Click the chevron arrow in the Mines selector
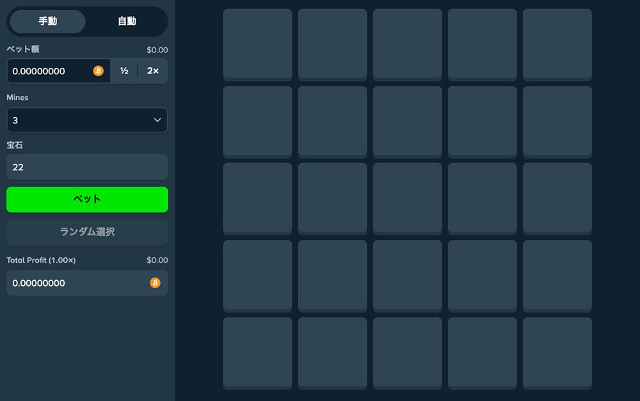The height and width of the screenshot is (401, 640). click(157, 120)
